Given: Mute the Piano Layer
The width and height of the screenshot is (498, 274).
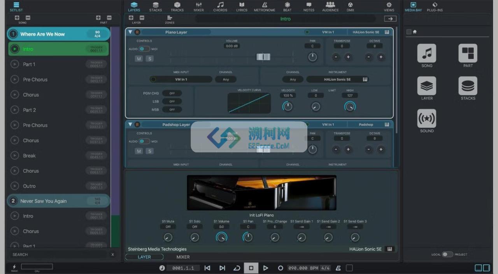Looking at the screenshot, I should pos(139,59).
